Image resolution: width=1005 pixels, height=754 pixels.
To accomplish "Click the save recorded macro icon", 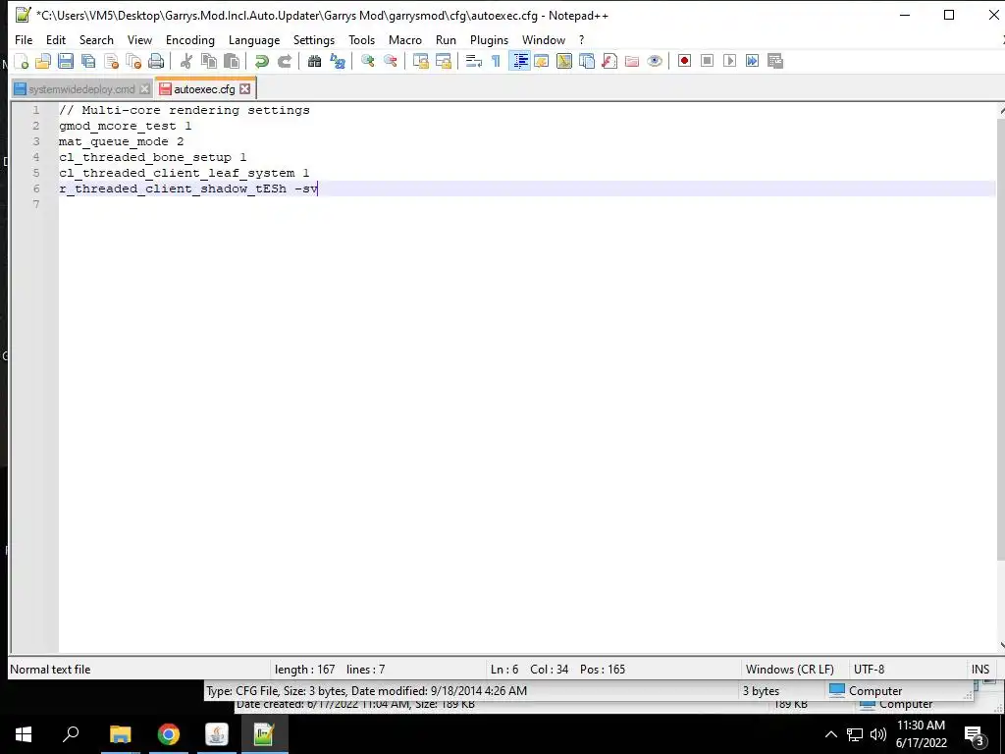I will [x=775, y=61].
